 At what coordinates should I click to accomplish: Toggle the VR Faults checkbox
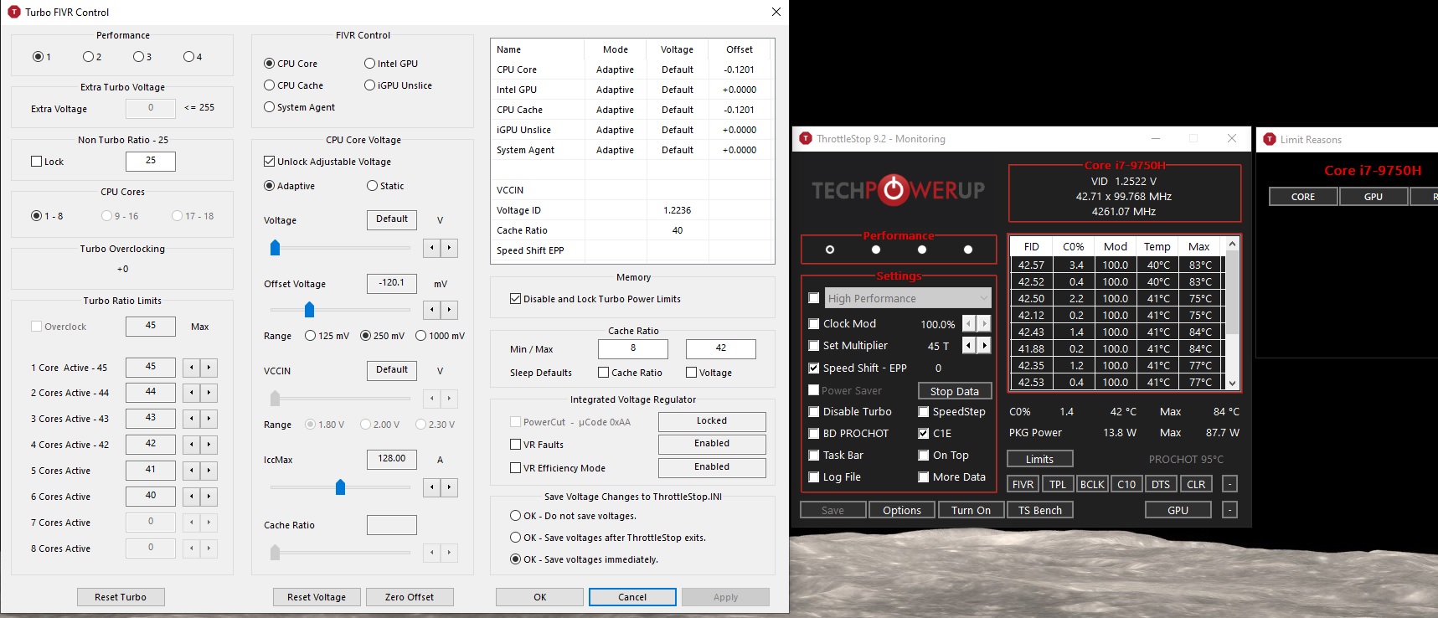pos(516,445)
